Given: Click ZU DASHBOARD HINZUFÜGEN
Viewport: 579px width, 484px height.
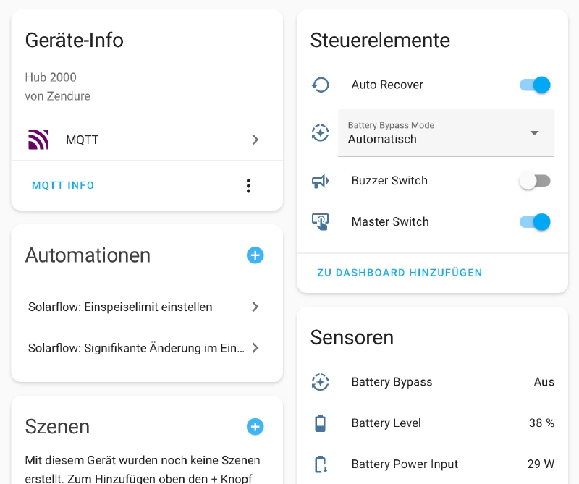Looking at the screenshot, I should (x=400, y=273).
